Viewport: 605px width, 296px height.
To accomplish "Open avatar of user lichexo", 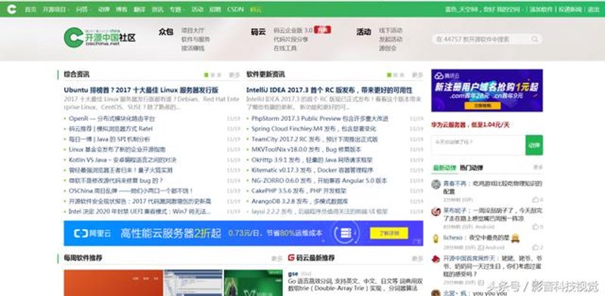I will tap(436, 238).
